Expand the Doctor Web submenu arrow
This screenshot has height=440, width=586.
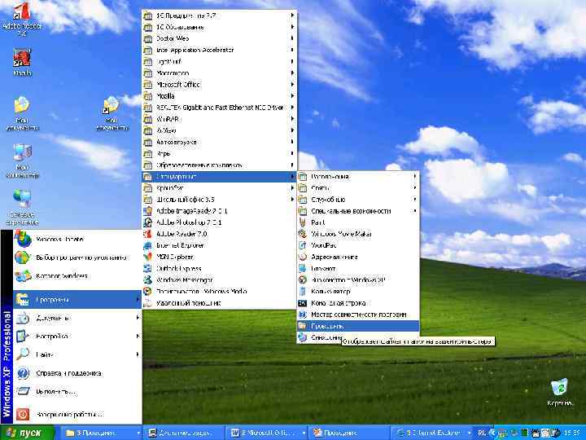(x=292, y=38)
